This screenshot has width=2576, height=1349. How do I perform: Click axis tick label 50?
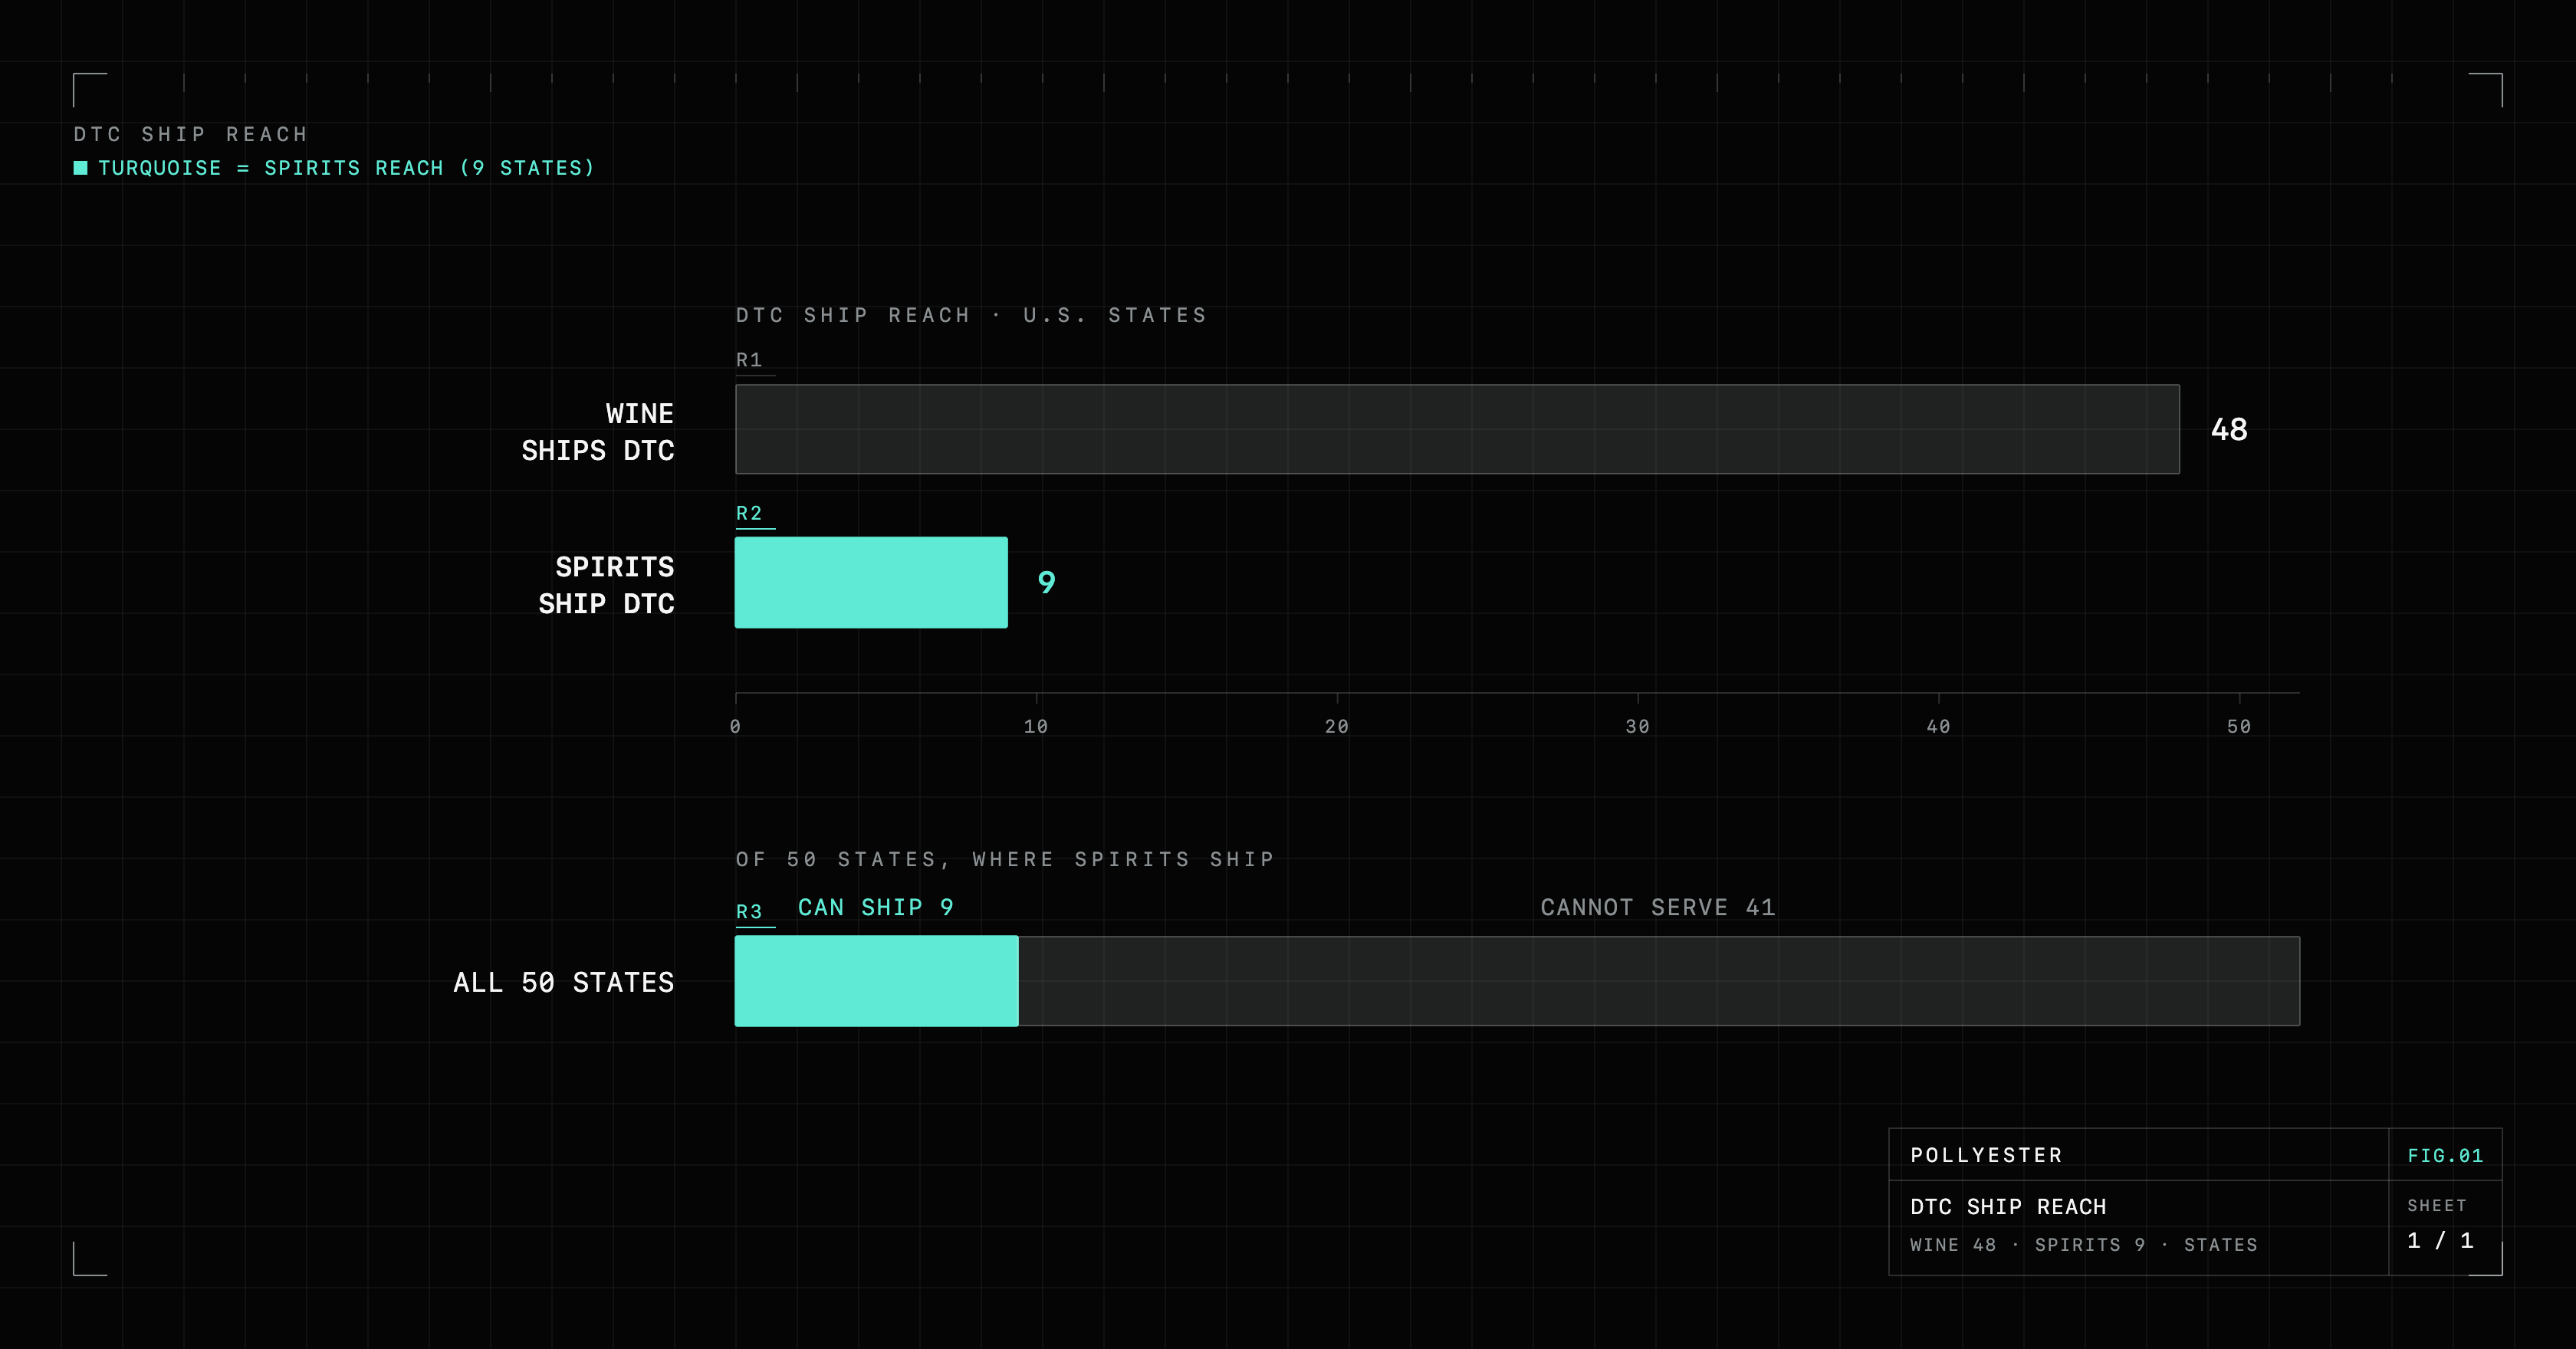(x=2239, y=727)
